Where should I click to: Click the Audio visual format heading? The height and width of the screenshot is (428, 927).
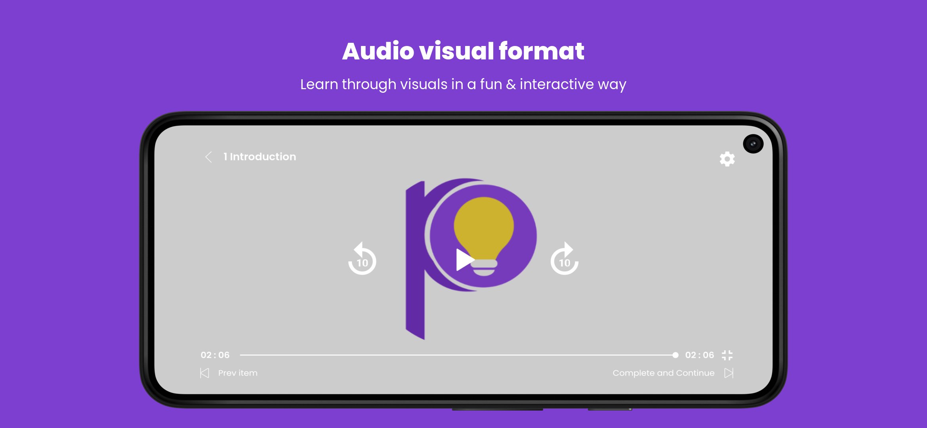[463, 52]
